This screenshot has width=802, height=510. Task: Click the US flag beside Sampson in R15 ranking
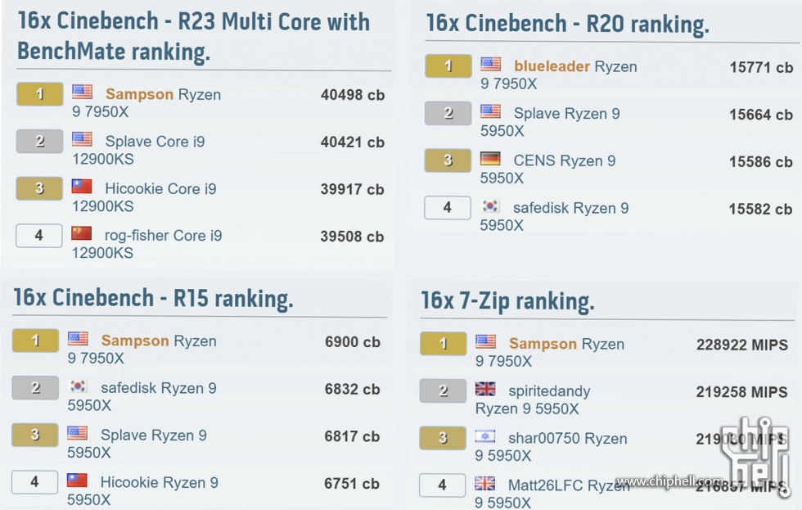coord(78,339)
